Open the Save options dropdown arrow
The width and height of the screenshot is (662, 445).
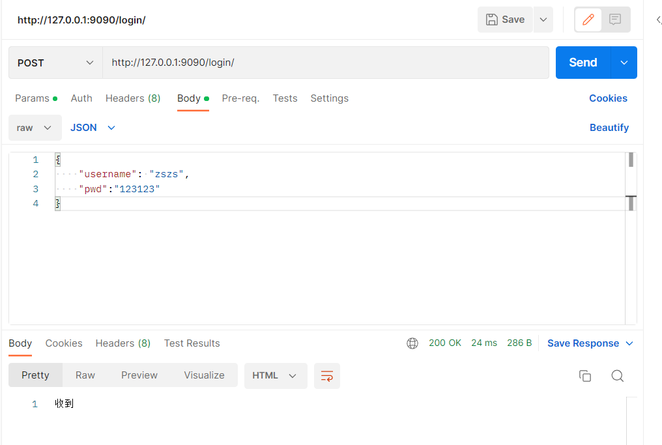click(543, 20)
